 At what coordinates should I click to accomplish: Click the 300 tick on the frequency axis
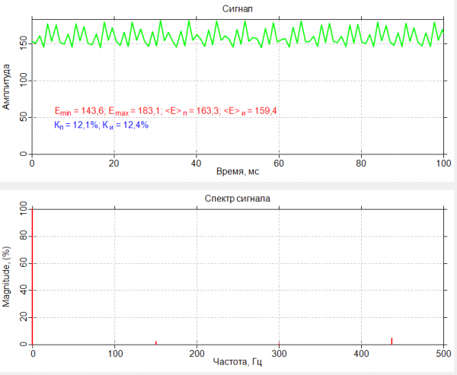[x=279, y=353]
